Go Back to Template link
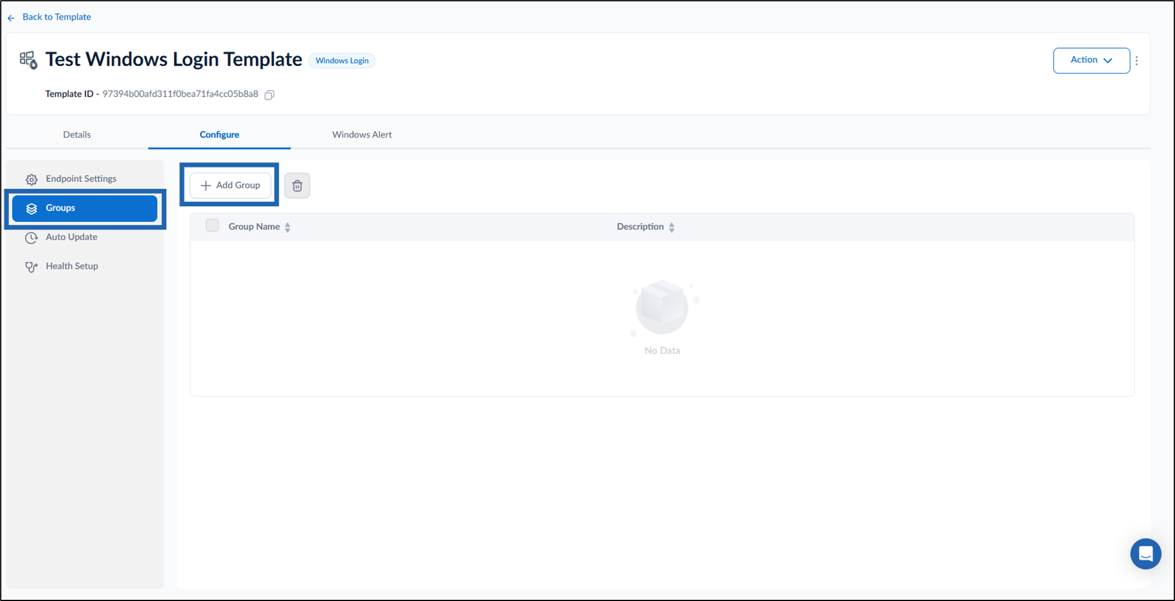Screen dimensions: 1175x601 pos(56,17)
